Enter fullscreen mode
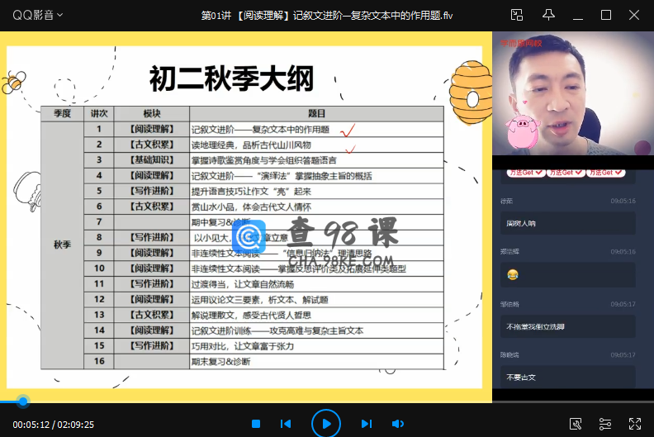Viewport: 654px width, 437px height. click(x=635, y=424)
